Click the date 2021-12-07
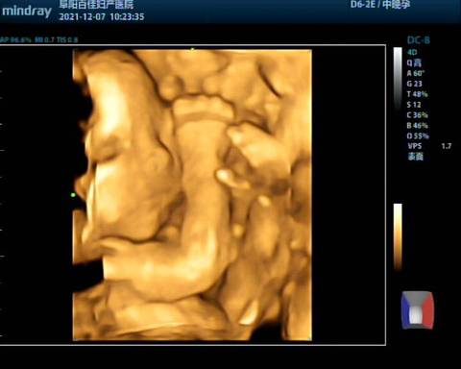The height and width of the screenshot is (369, 461). click(82, 16)
